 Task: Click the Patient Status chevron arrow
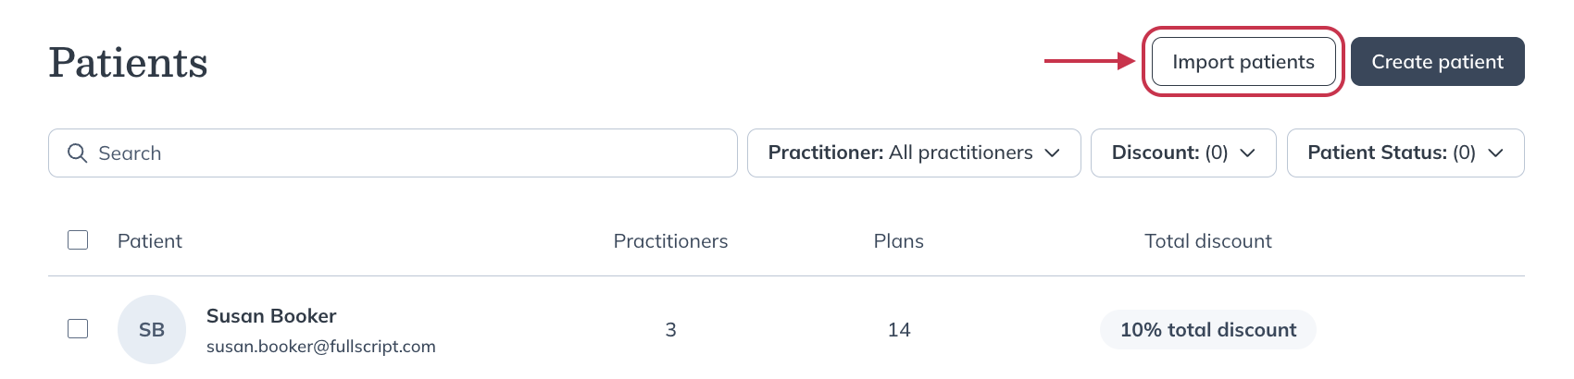click(1495, 153)
